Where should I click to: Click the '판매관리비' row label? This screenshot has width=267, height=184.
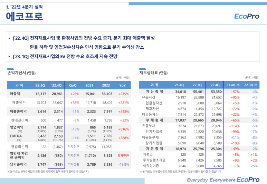(x=19, y=120)
